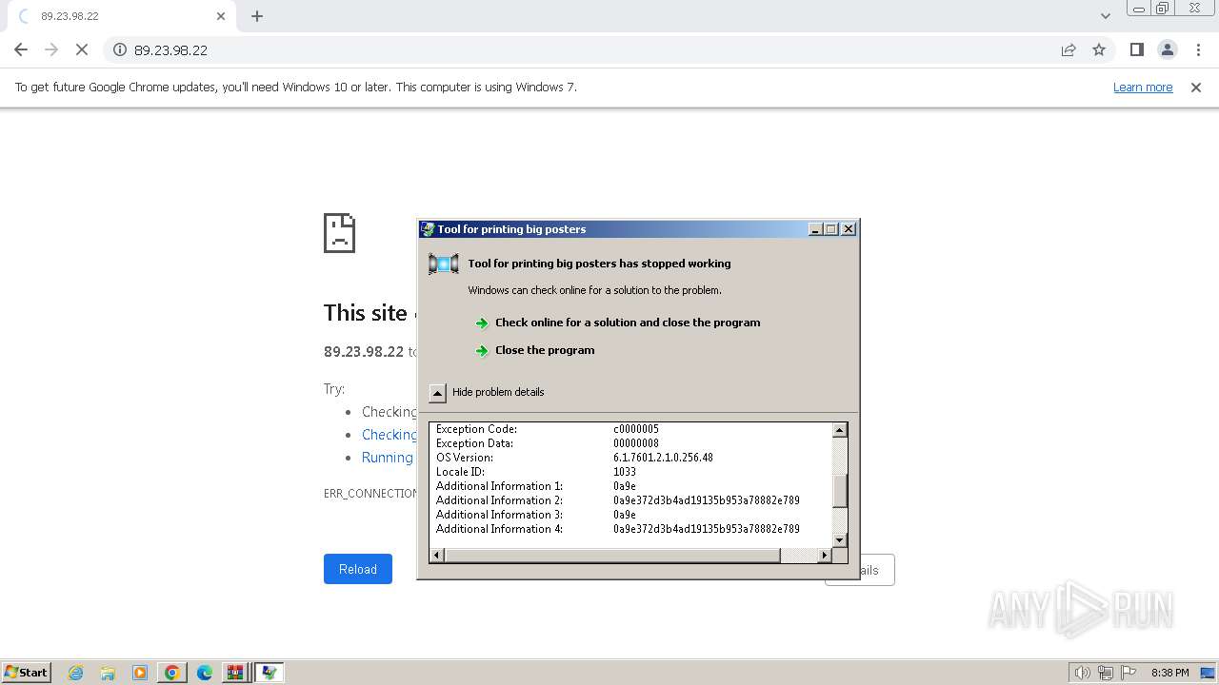Open the network tray icon
Viewport: 1219px width, 685px height.
pyautogui.click(x=1106, y=673)
